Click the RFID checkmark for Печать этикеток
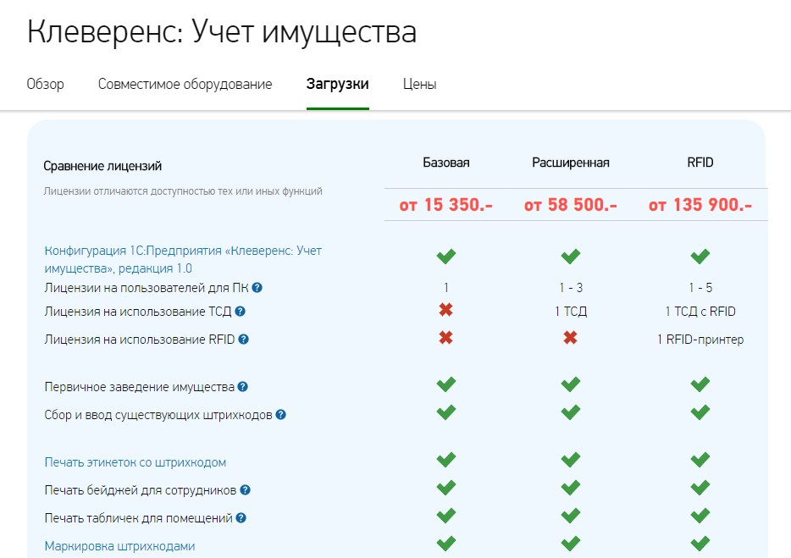This screenshot has height=558, width=791. click(700, 460)
